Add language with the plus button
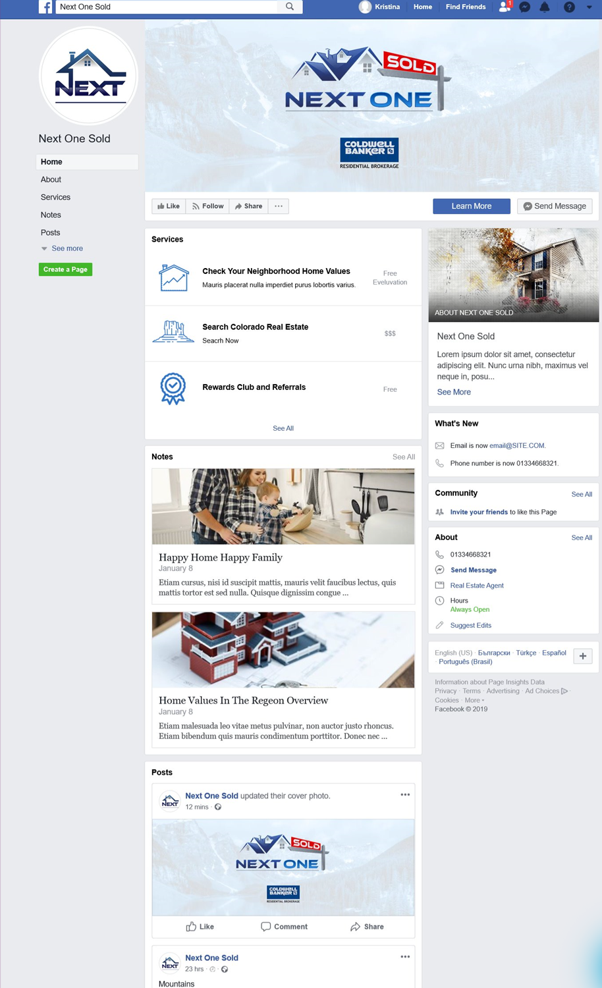The width and height of the screenshot is (602, 988). [583, 657]
